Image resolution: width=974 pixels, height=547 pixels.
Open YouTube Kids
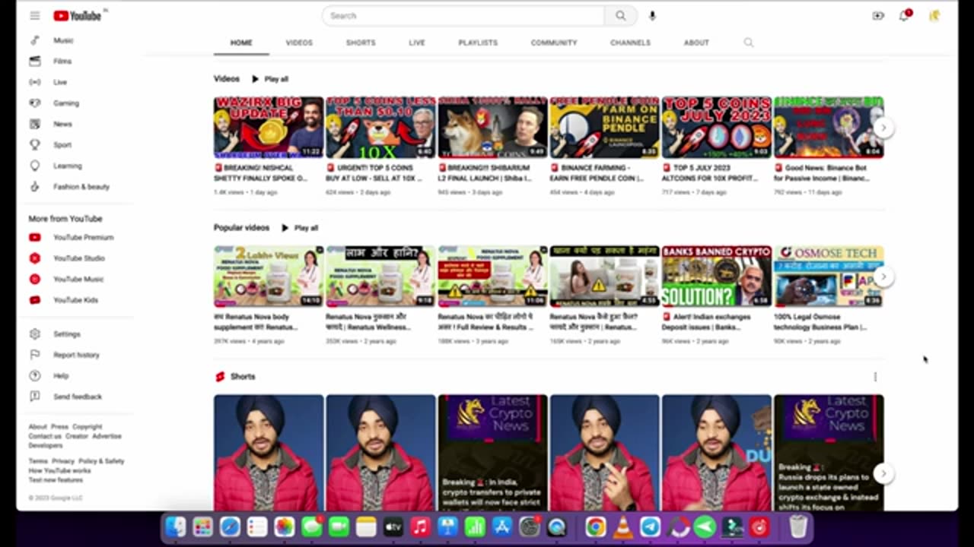click(76, 300)
